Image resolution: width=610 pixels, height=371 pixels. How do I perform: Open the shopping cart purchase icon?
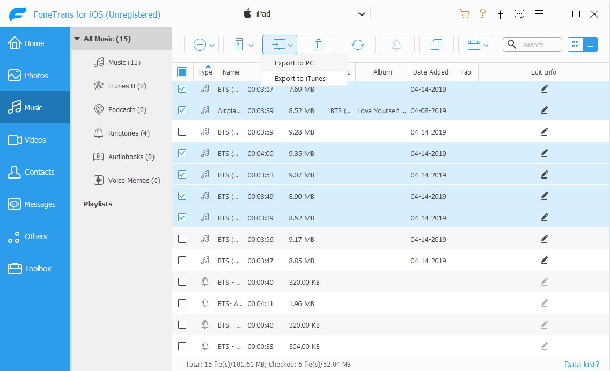coord(465,14)
